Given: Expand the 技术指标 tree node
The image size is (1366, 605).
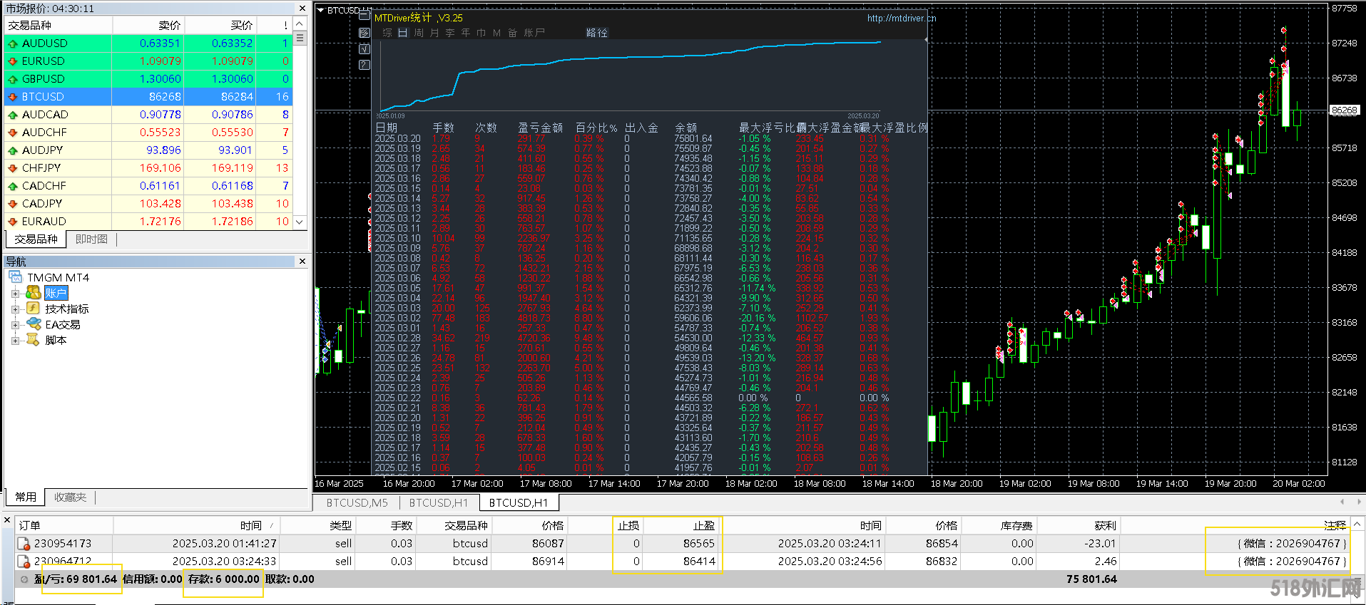Looking at the screenshot, I should pos(15,309).
